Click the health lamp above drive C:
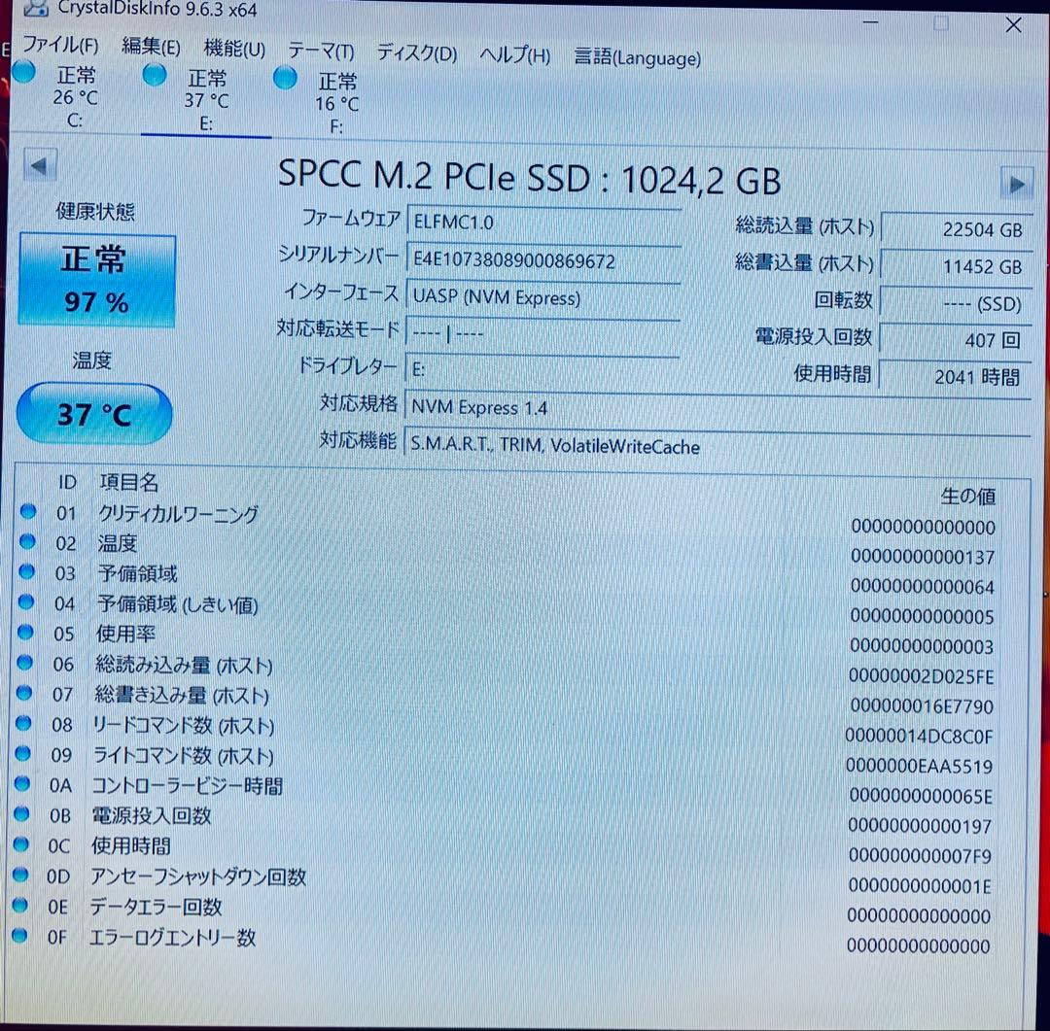The height and width of the screenshot is (1031, 1050). (x=22, y=72)
